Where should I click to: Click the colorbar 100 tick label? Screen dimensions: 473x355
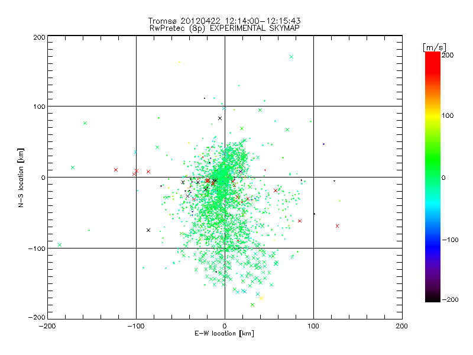tap(448, 115)
